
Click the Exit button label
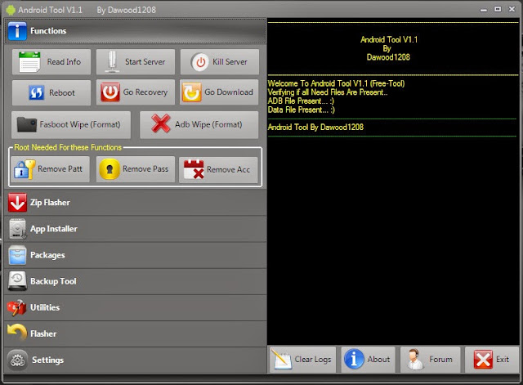point(503,360)
